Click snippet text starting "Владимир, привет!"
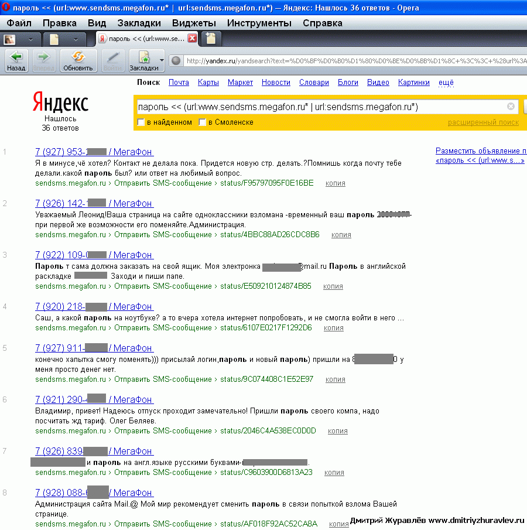 [x=207, y=416]
